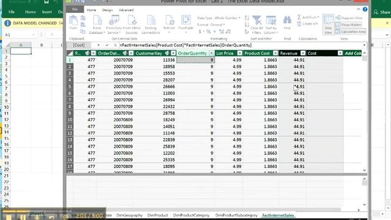Click the CustomerKey cell 28207
Image resolution: width=391 pixels, height=220 pixels.
[x=156, y=80]
